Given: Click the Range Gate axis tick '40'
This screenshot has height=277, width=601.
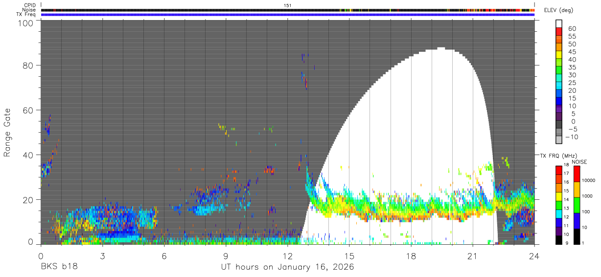Looking at the screenshot, I should (29, 155).
